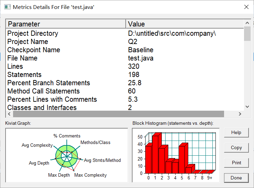Close the Metrics Details window
Screen dimensions: 254x188
[x=246, y=7]
